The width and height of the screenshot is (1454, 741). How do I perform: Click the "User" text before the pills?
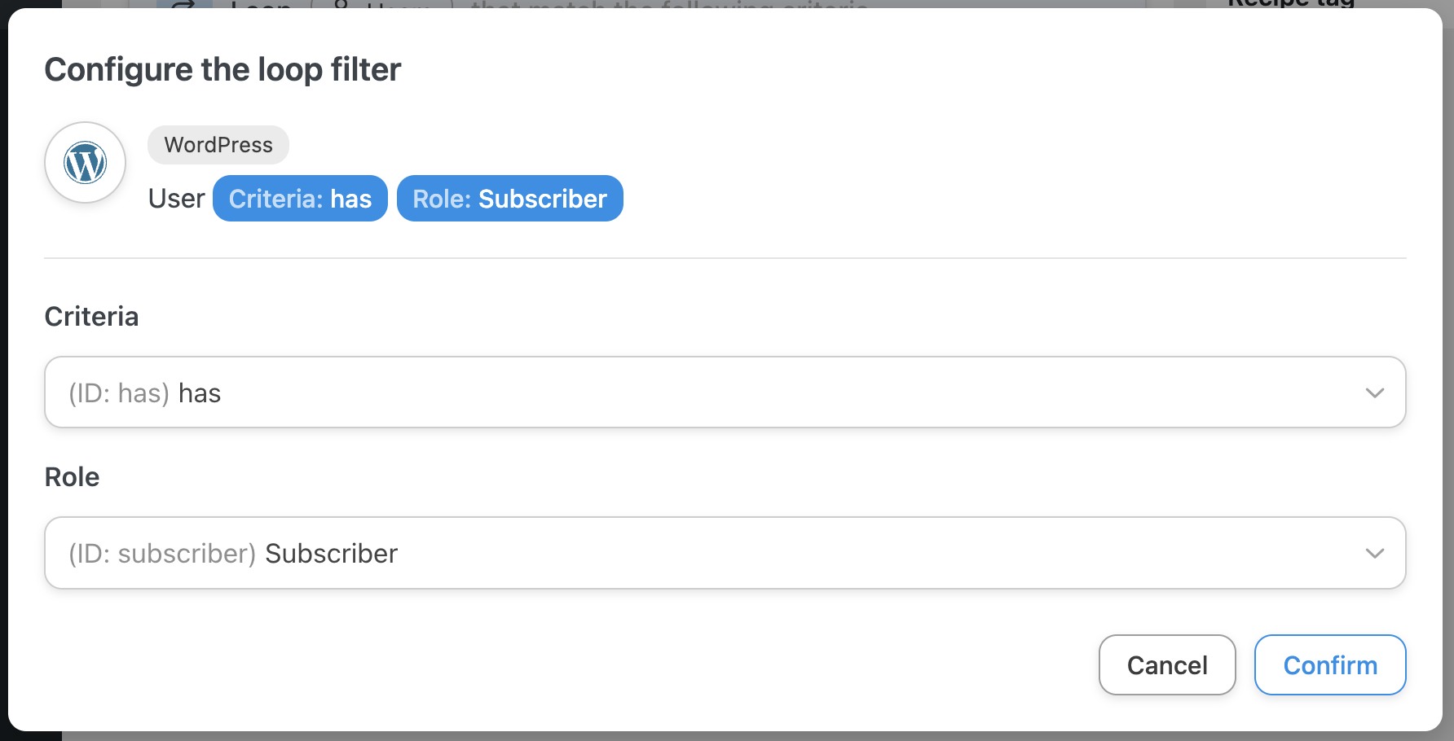[x=176, y=199]
